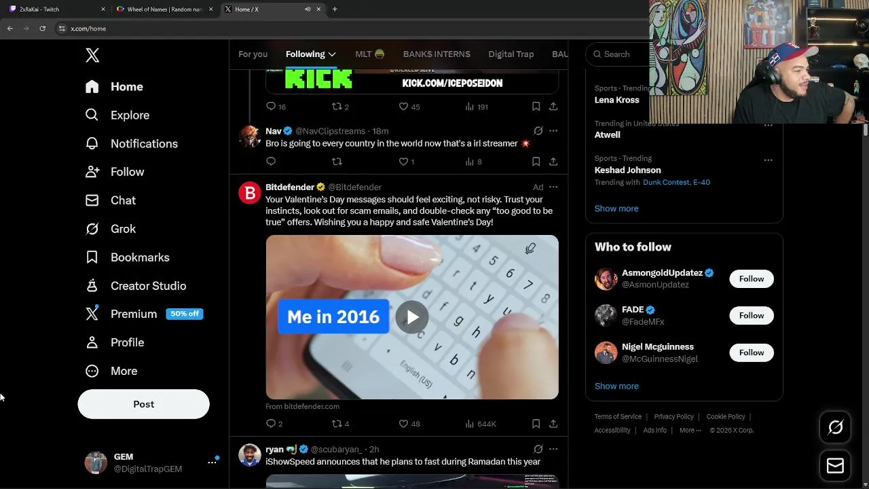Viewport: 869px width, 489px height.
Task: Bookmark Nav's post
Action: click(536, 162)
